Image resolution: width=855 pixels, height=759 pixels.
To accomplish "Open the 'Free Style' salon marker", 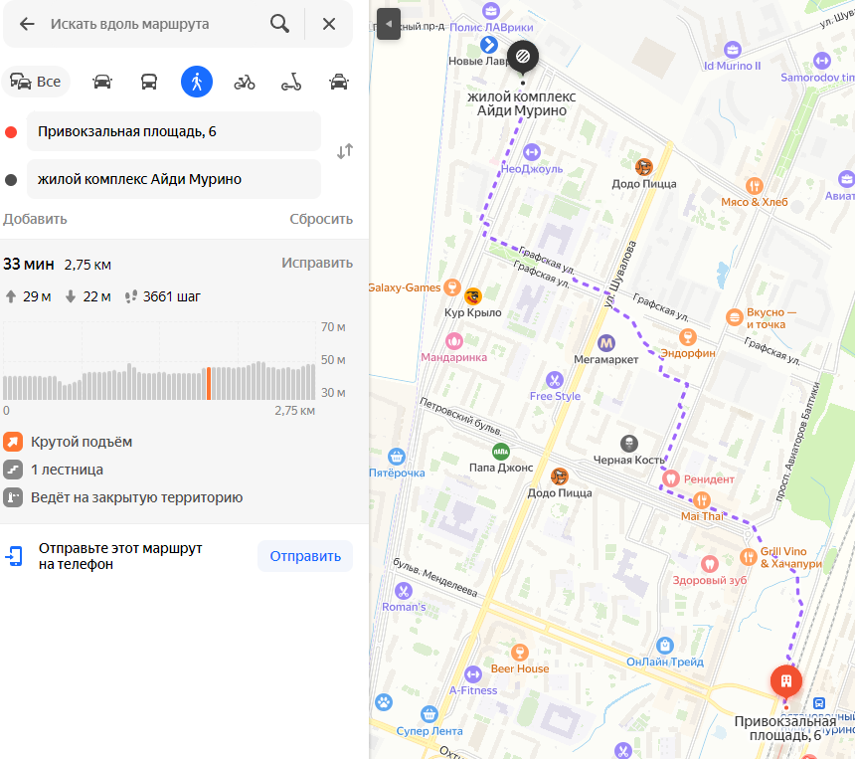I will pos(555,380).
